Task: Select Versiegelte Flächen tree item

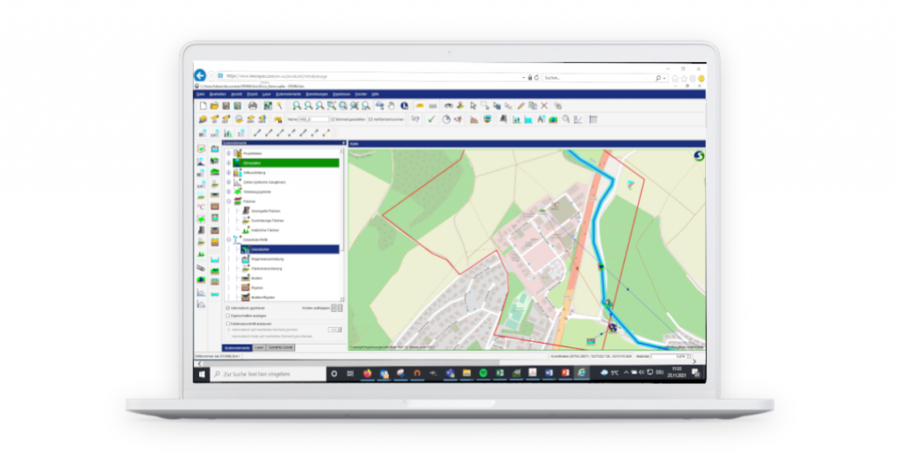Action: point(266,210)
